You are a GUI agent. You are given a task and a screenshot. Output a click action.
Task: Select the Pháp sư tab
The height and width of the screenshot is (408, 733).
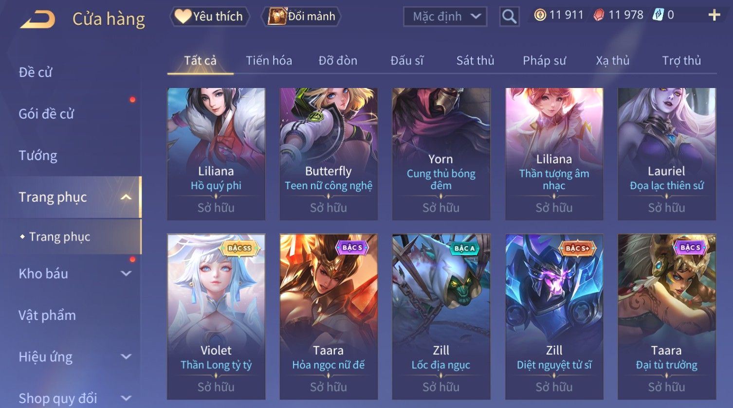point(544,61)
